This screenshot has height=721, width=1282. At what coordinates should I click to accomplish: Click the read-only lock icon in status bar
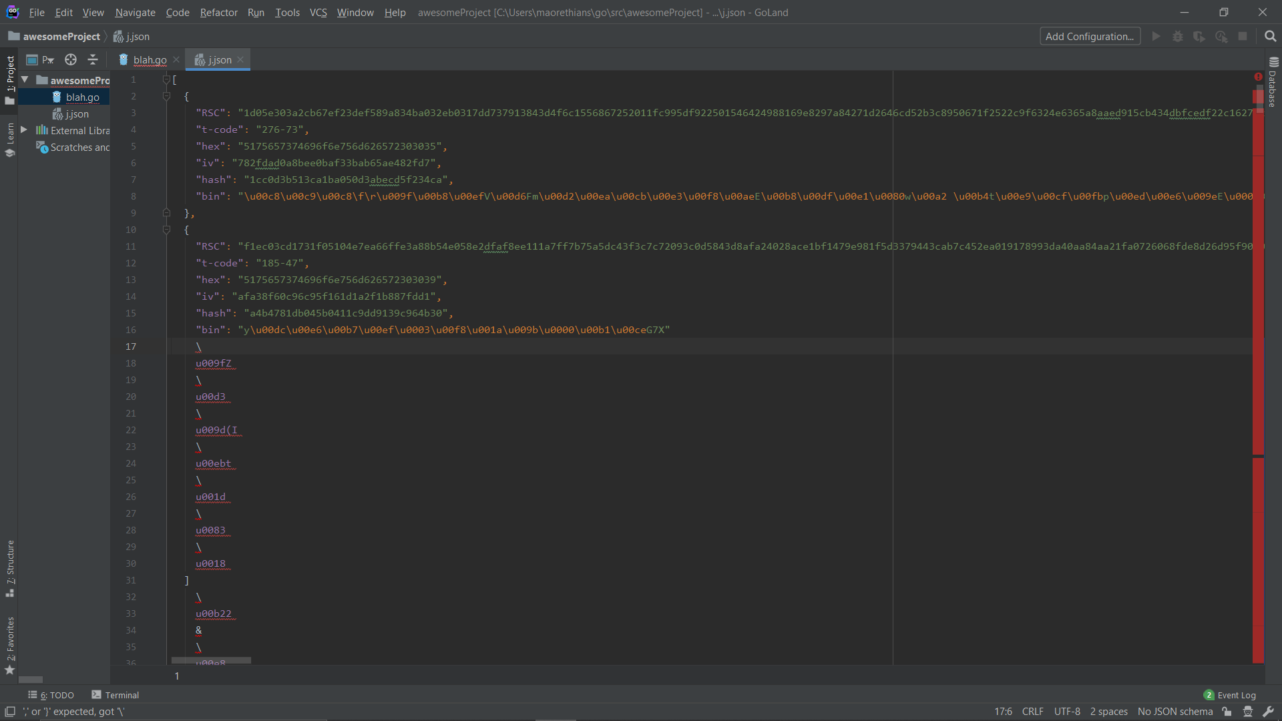1227,712
